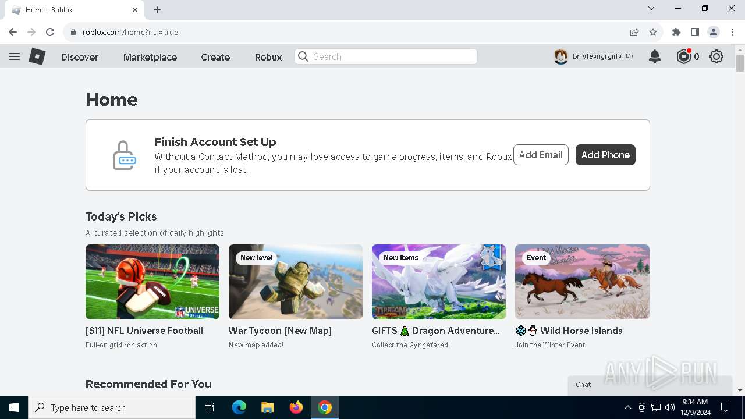Screen dimensions: 745x419
Task: Open volume control in system tray
Action: point(669,407)
